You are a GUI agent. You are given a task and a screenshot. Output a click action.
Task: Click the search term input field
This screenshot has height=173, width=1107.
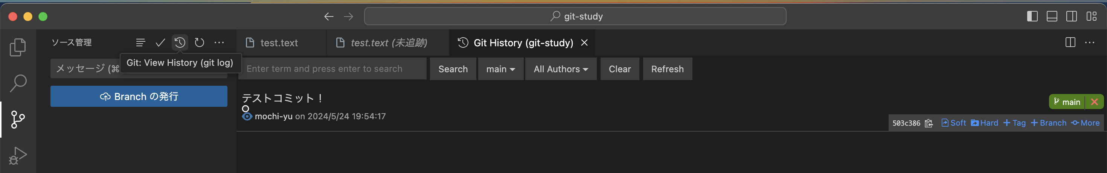(333, 69)
